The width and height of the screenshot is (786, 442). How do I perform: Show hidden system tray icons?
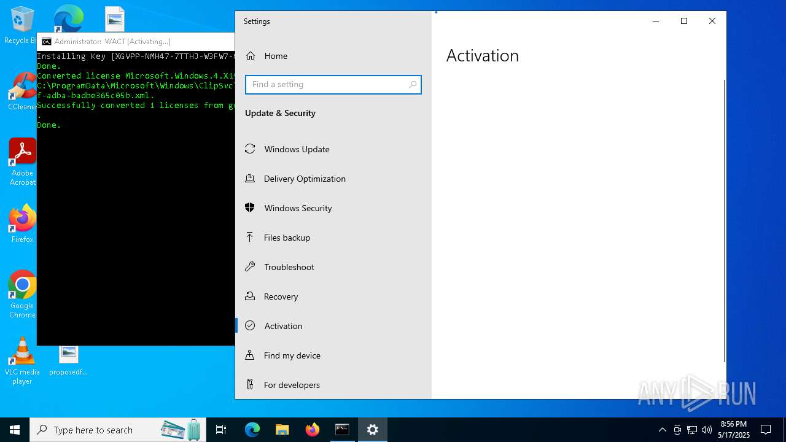tap(662, 430)
